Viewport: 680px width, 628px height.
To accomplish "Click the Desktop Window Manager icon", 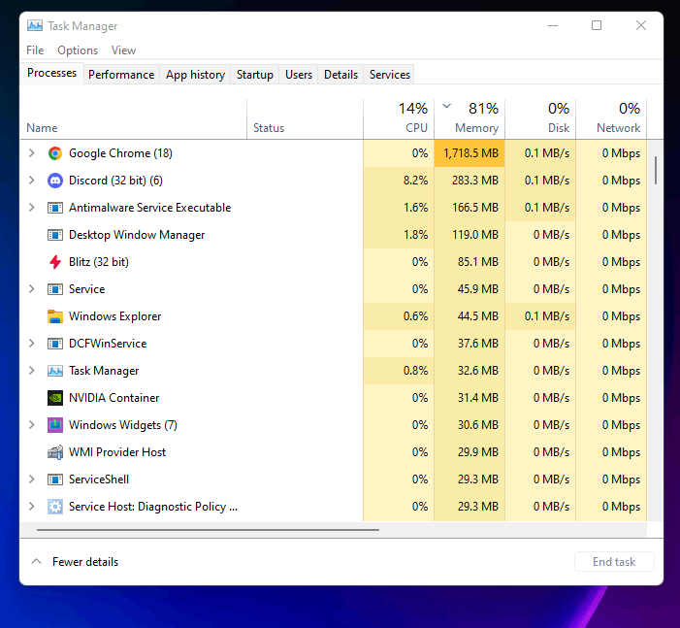I will click(55, 235).
